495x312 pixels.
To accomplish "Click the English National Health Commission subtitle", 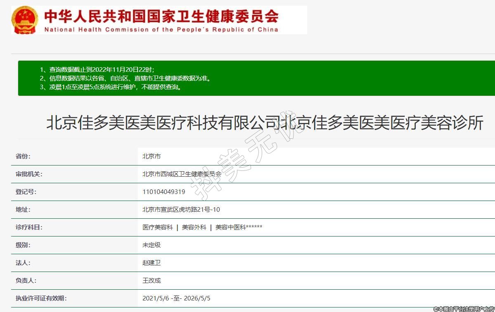I will click(161, 30).
